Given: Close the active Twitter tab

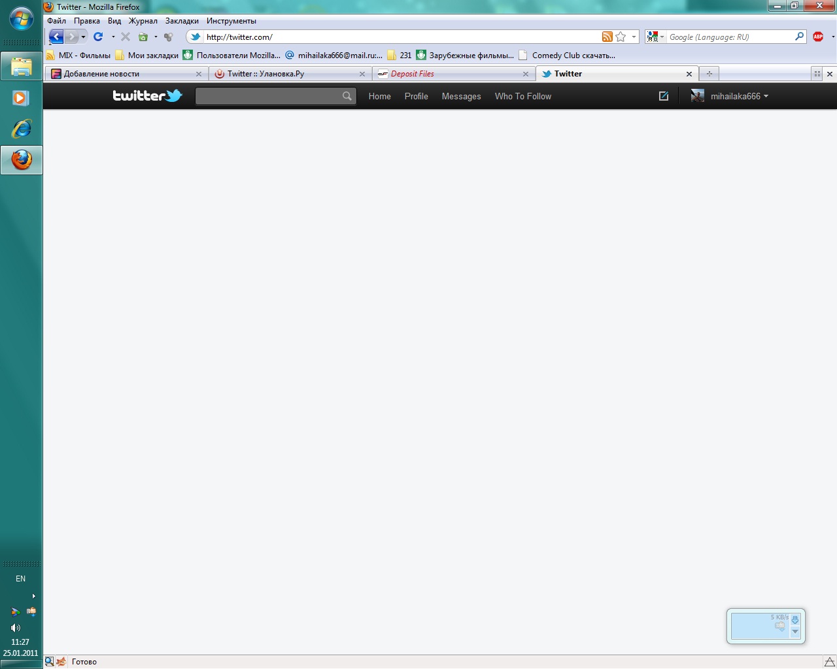Looking at the screenshot, I should [x=689, y=74].
